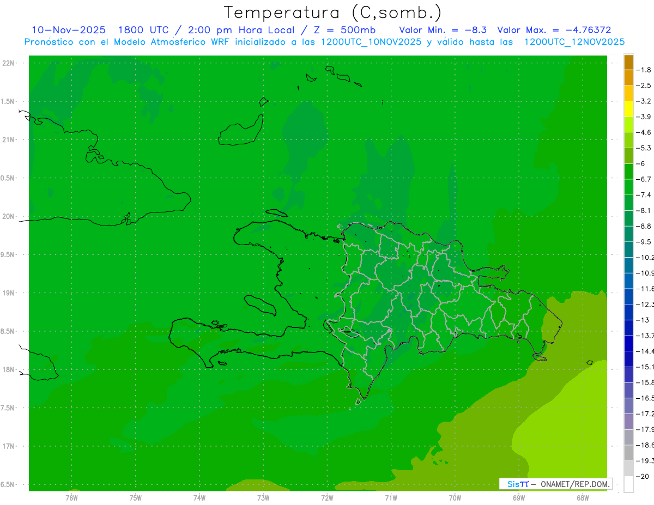Click the latitude axis label "20N"
654x505 pixels.
click(x=9, y=216)
